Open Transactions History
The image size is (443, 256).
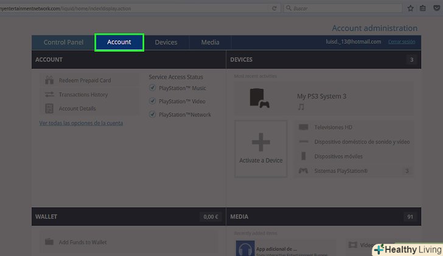83,94
